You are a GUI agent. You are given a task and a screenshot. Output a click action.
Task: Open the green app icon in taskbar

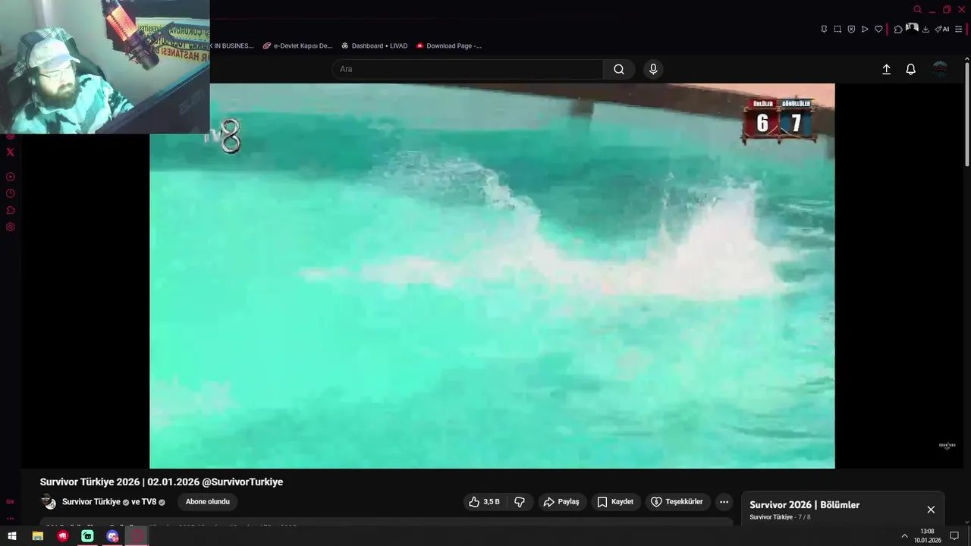tap(87, 536)
